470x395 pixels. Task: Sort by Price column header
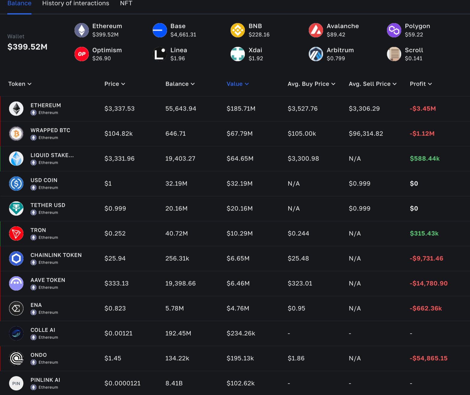pos(114,84)
